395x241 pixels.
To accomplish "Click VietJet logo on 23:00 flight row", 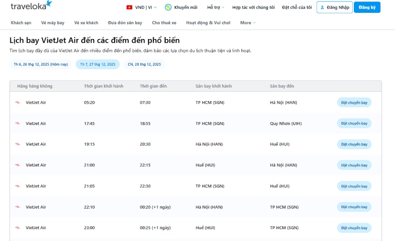I will (x=18, y=228).
